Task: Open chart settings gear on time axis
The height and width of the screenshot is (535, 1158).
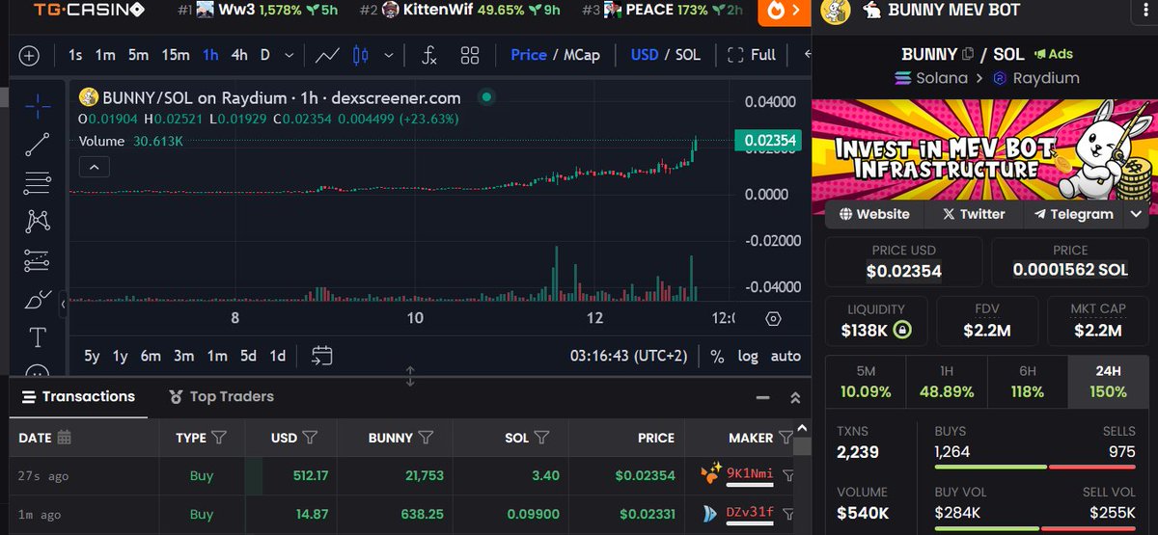Action: [x=773, y=318]
